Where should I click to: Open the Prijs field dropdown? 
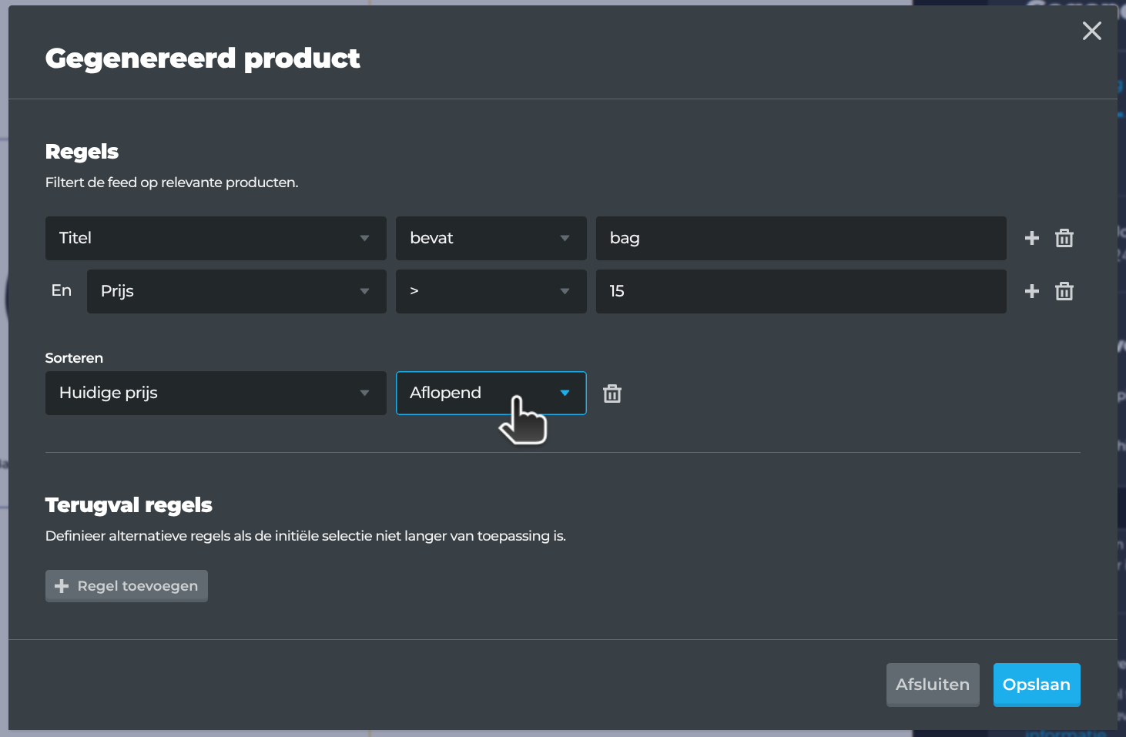point(236,291)
